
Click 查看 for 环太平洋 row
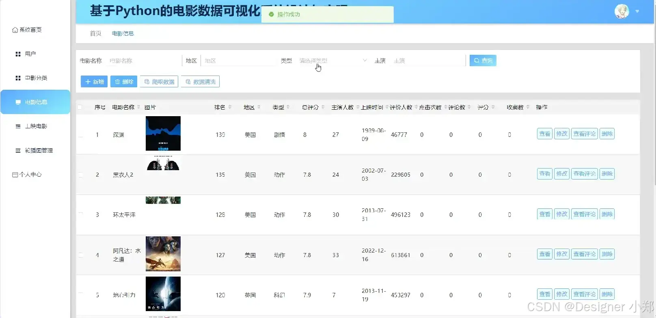coord(545,214)
